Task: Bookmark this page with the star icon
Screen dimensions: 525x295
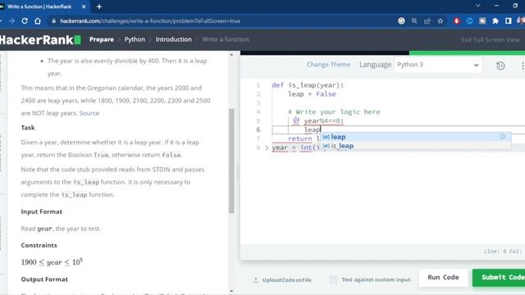Action: 441,20
